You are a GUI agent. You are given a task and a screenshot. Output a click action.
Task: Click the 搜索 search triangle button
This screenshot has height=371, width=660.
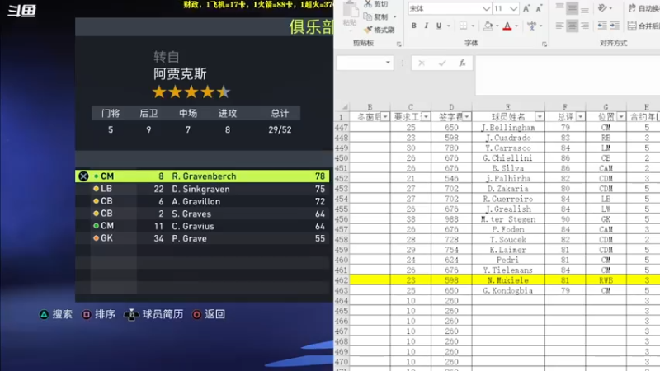tap(55, 314)
